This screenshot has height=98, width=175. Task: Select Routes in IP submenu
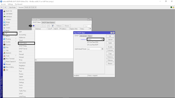pyautogui.click(x=26, y=74)
